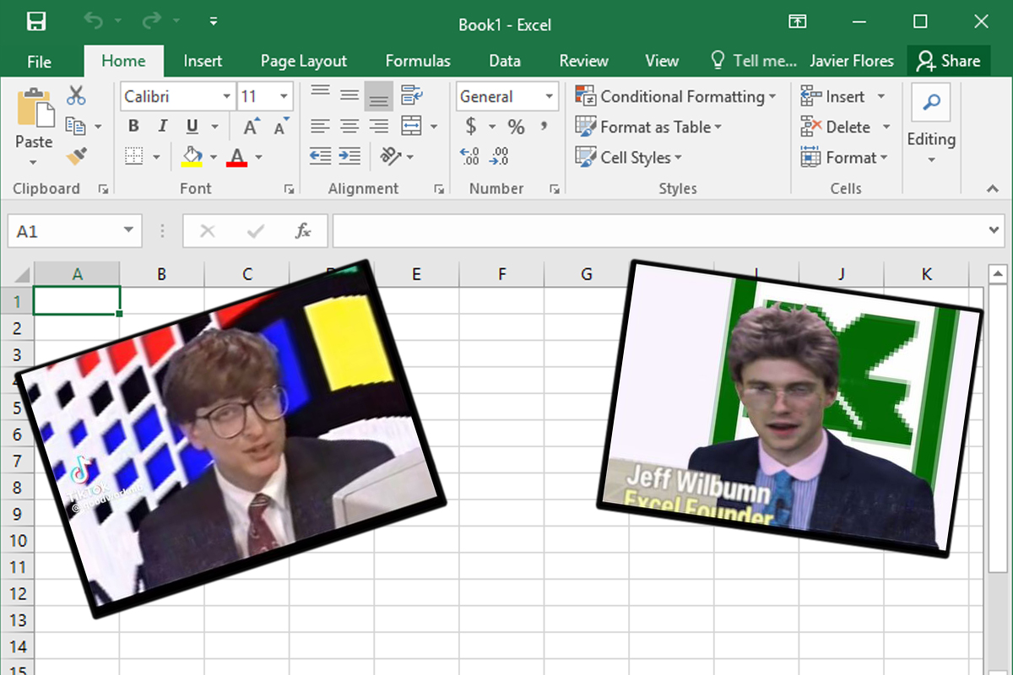Viewport: 1013px width, 675px height.
Task: Click the Wrap Text icon
Action: (412, 96)
